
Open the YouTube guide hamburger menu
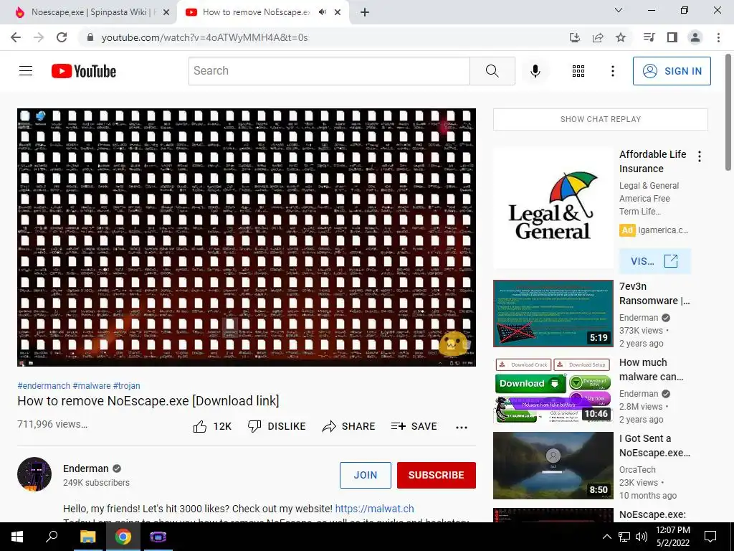pyautogui.click(x=26, y=71)
